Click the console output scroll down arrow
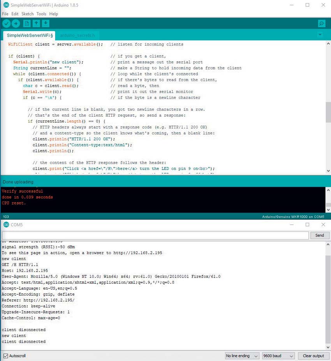Image resolution: width=331 pixels, height=361 pixels. pyautogui.click(x=328, y=210)
